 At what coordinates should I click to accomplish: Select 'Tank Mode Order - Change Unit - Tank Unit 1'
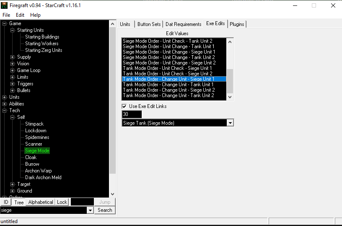174,85
